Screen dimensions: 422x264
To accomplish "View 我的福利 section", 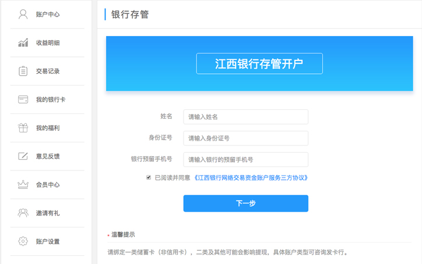I will (47, 128).
